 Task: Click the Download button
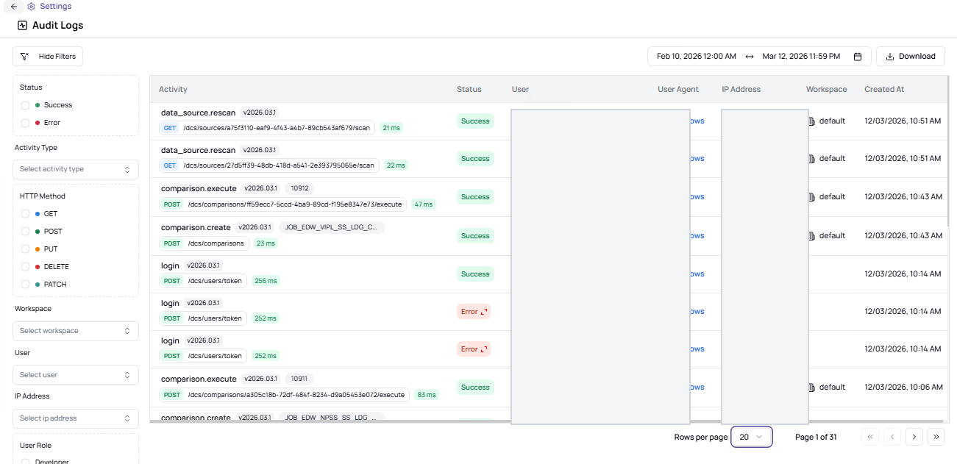910,56
